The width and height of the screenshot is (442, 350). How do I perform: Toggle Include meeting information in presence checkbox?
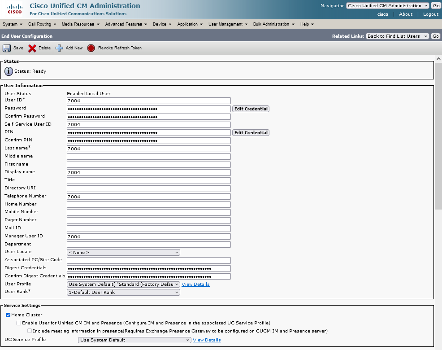coord(30,331)
